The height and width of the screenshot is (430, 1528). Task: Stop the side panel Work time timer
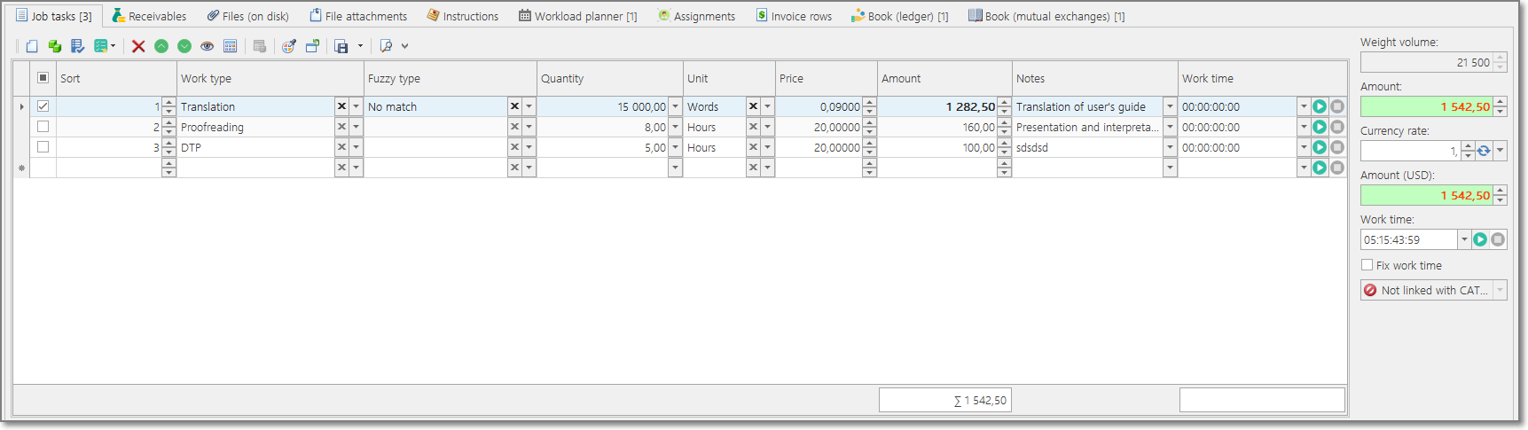(x=1498, y=239)
